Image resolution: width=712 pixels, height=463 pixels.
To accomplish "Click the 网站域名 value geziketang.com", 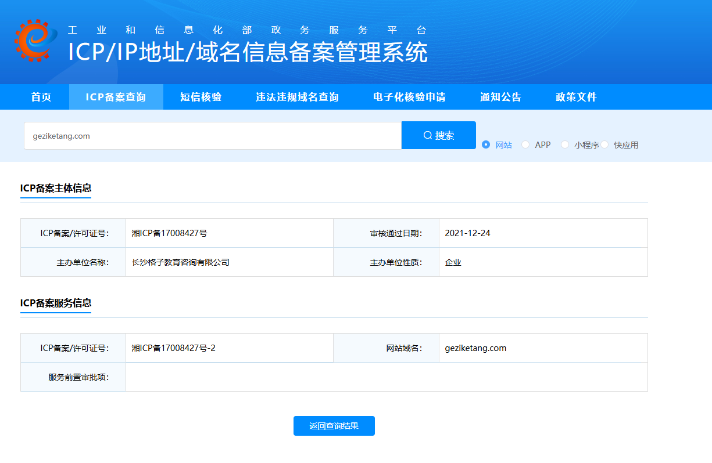I will click(x=475, y=348).
